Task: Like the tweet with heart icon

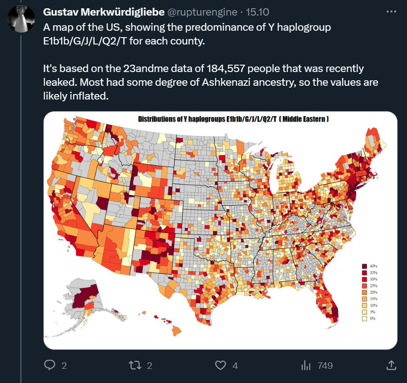Action: click(220, 365)
